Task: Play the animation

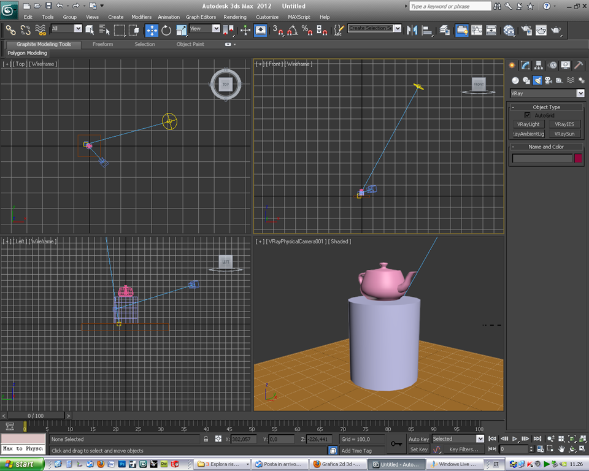Action: (515, 438)
